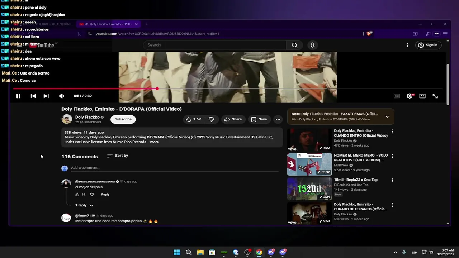Click the YouTube search field
The image size is (459, 258).
pos(214,45)
